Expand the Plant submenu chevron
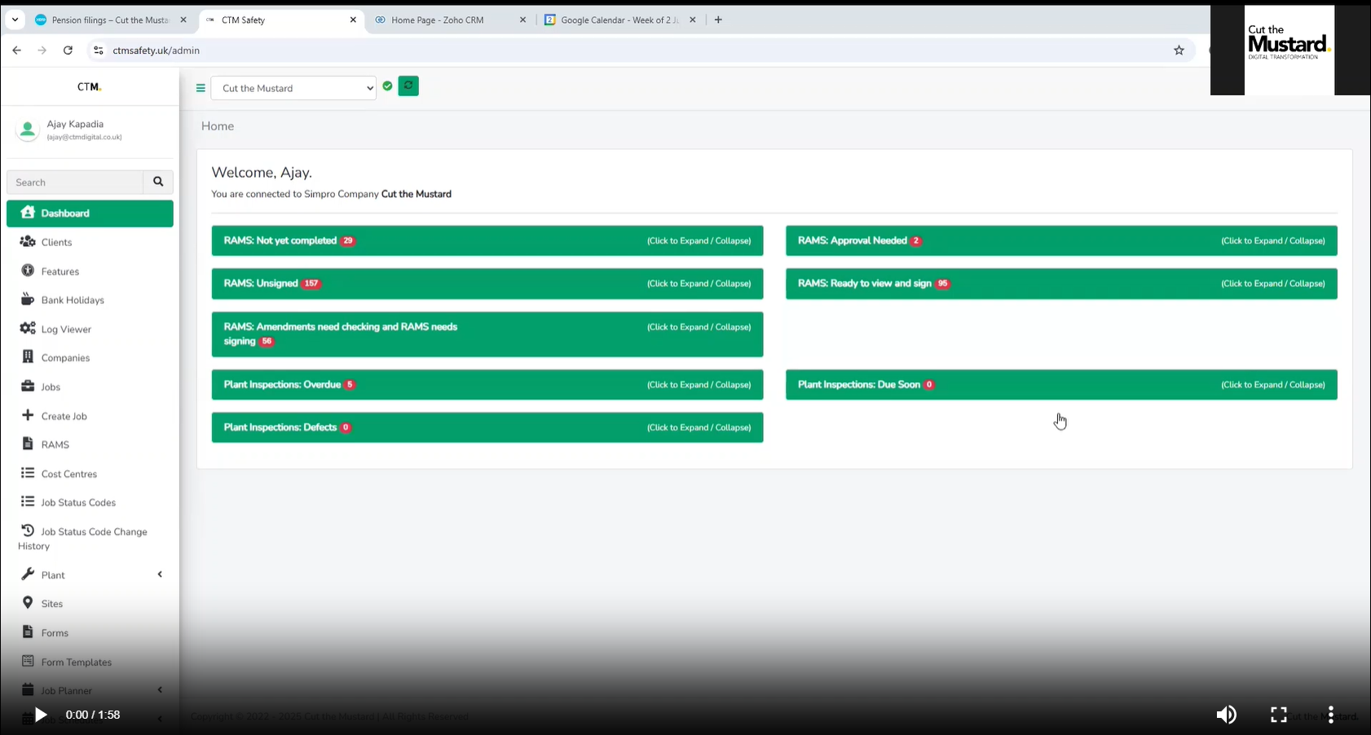 [x=160, y=574]
